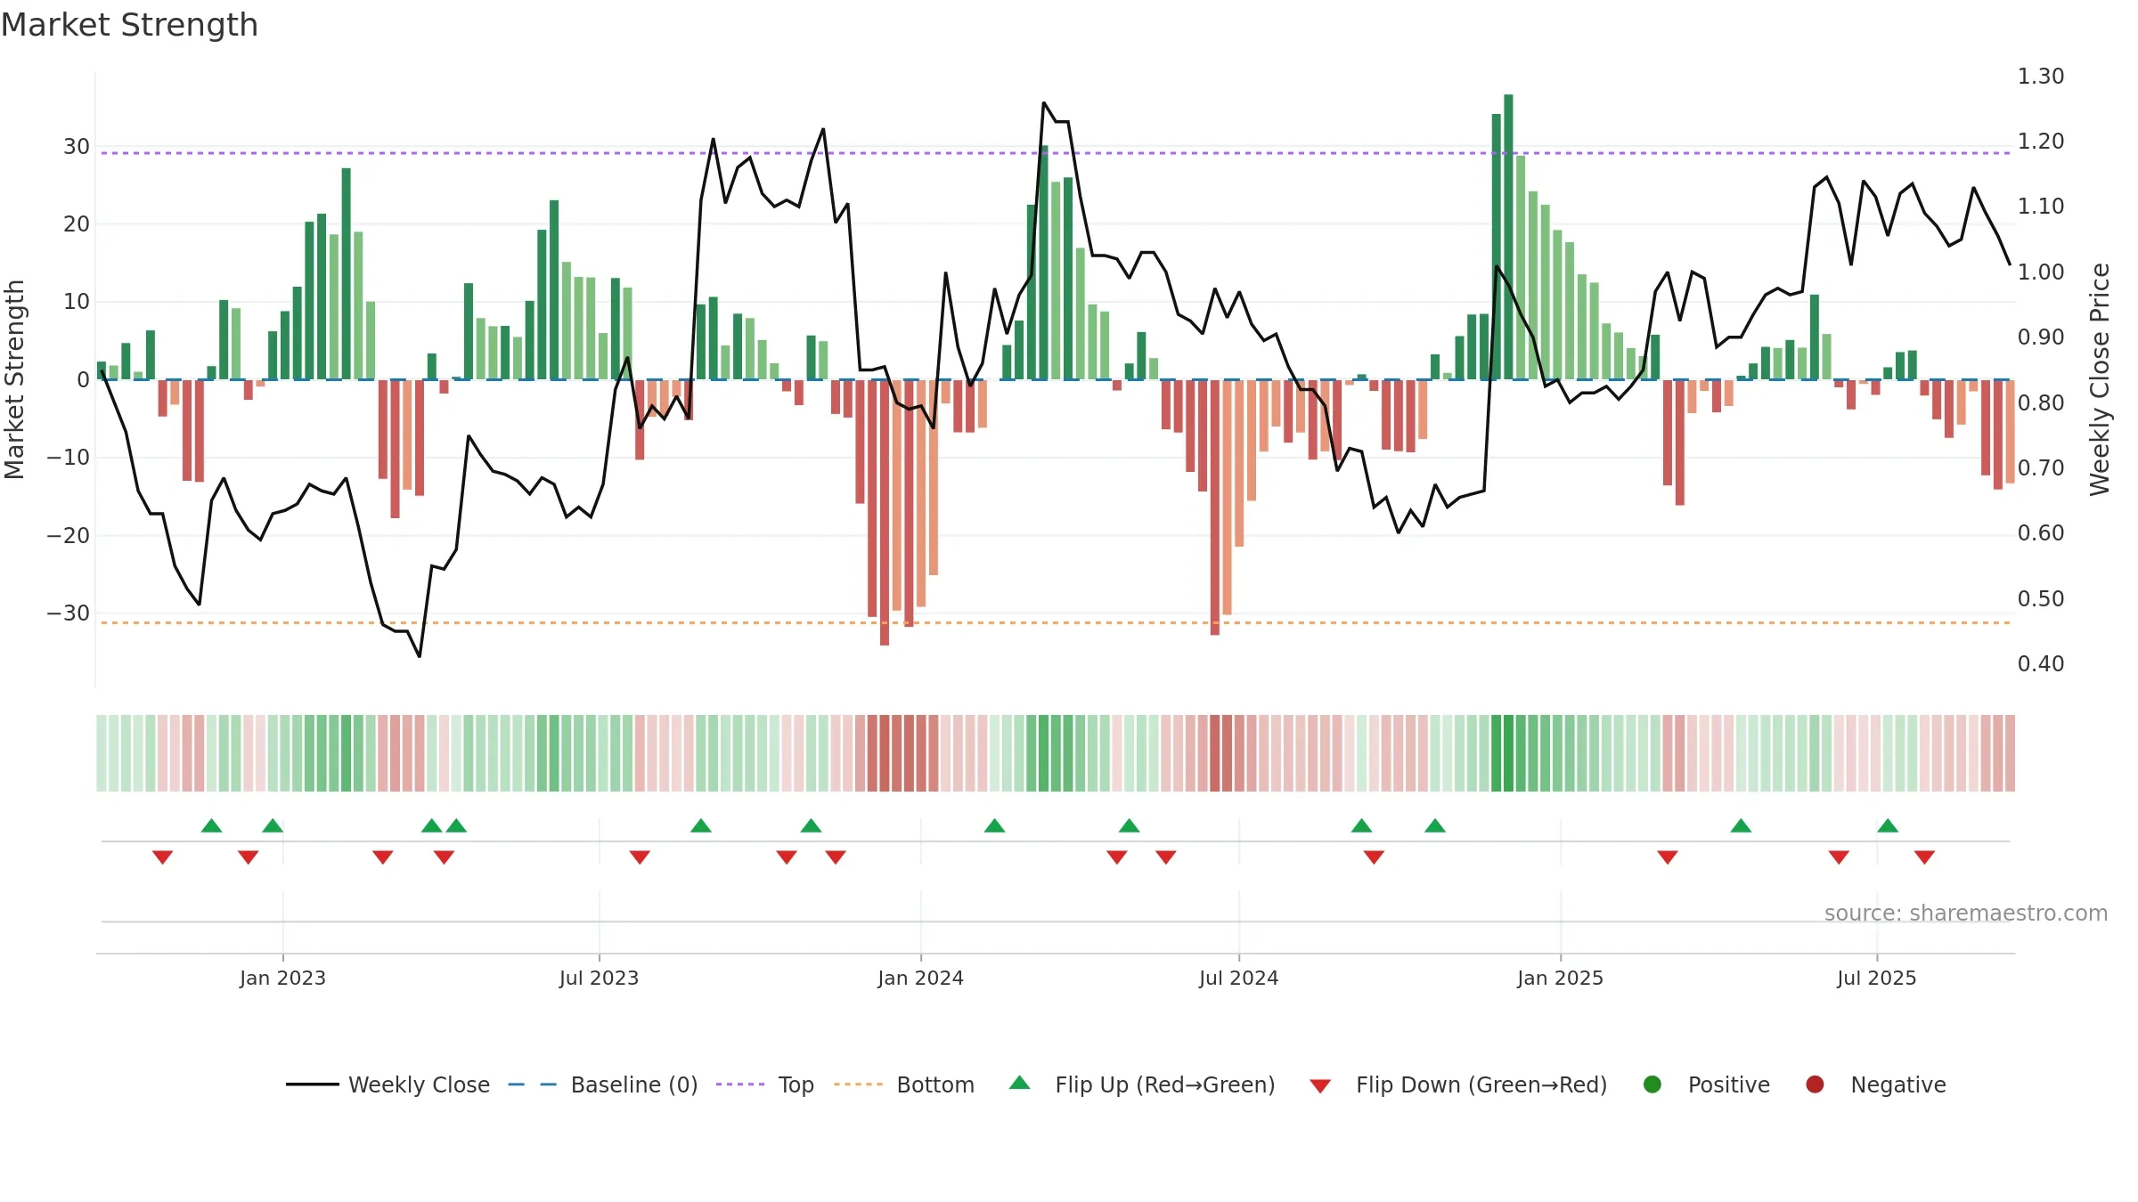
Task: Click the orange dotted Bottom line sample
Action: point(858,1084)
